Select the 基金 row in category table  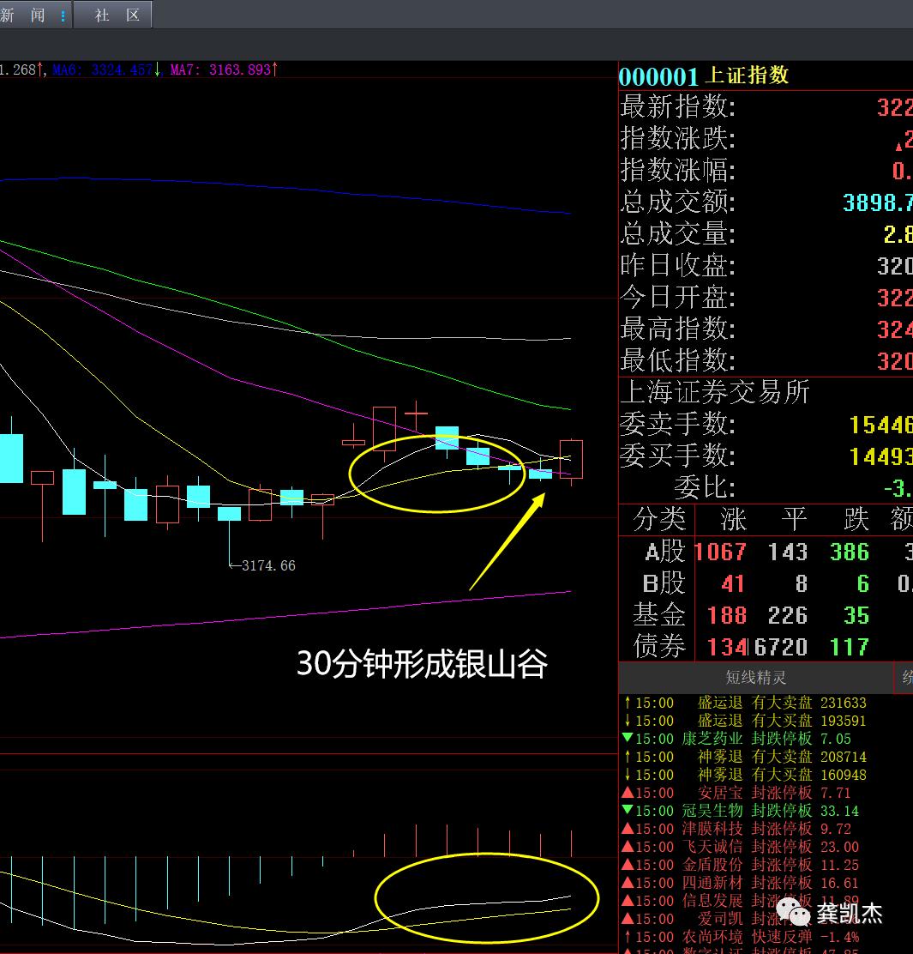click(660, 615)
